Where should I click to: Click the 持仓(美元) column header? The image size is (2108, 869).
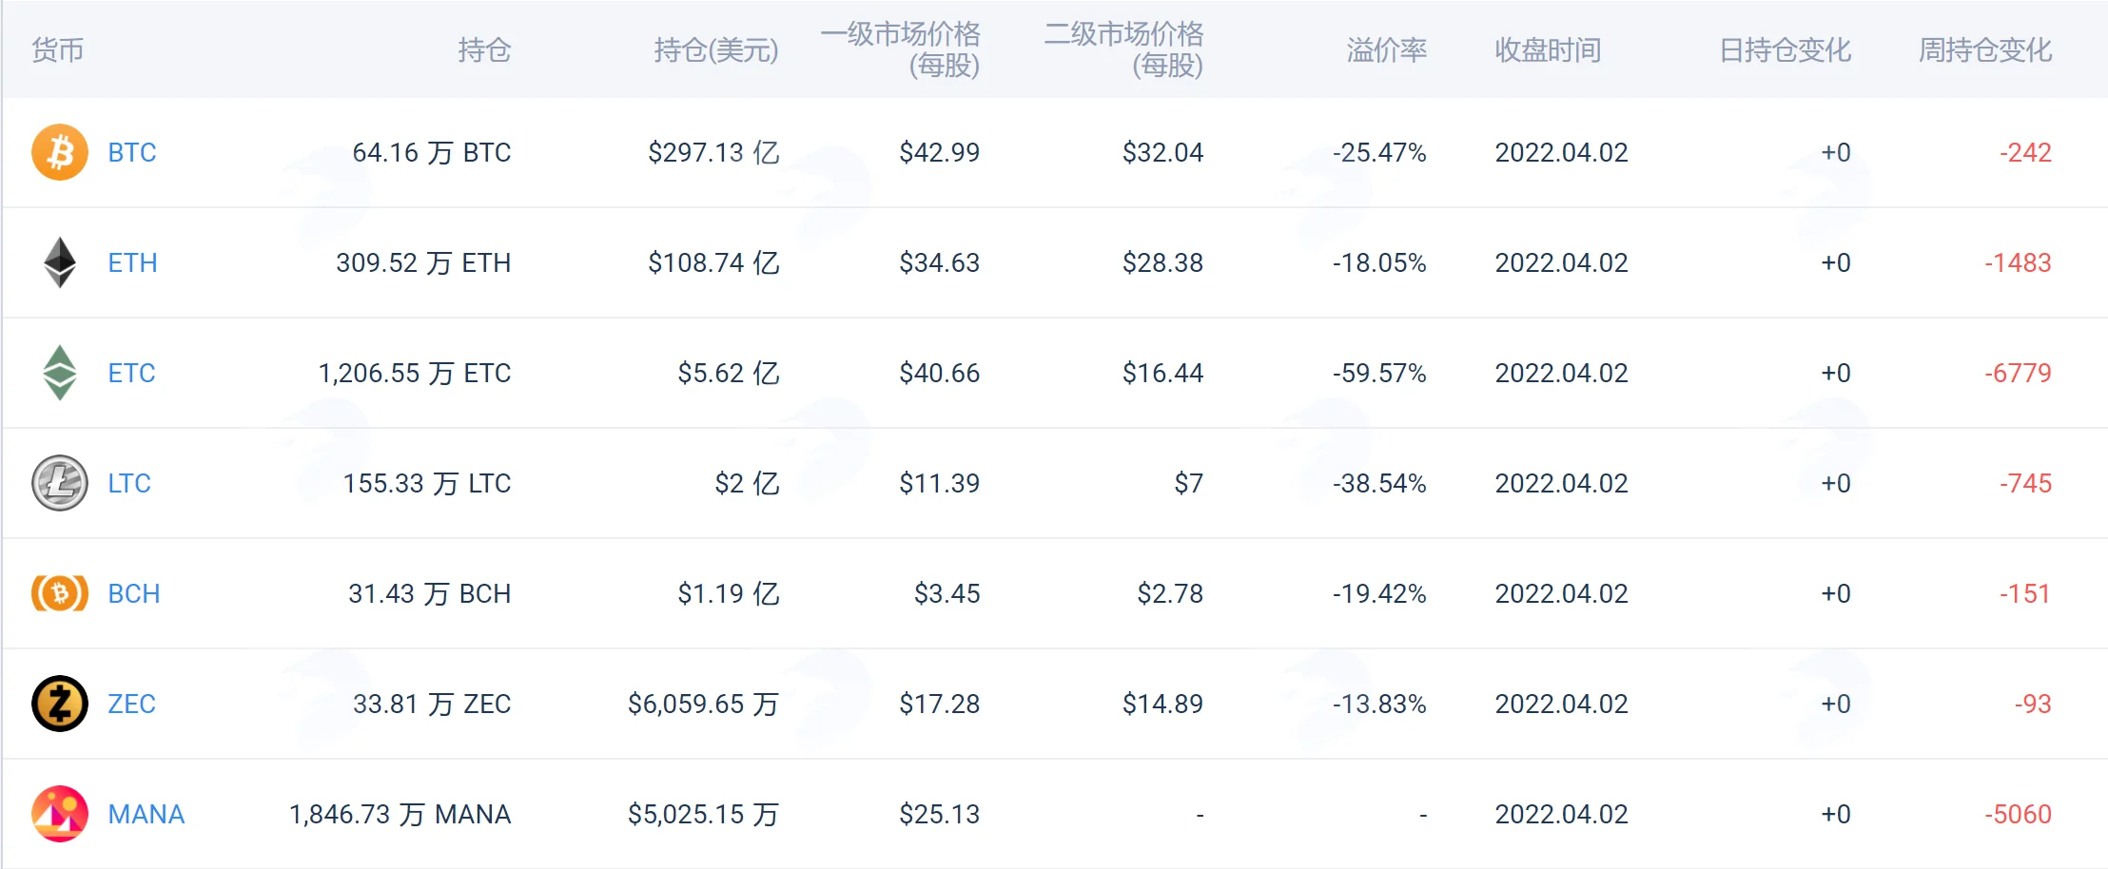[x=716, y=49]
